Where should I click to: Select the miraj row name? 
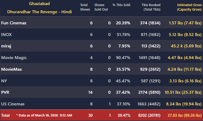(x=6, y=46)
